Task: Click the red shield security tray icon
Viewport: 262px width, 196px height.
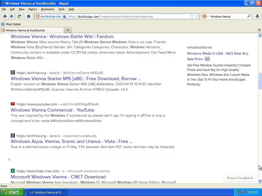Action: 243,192
